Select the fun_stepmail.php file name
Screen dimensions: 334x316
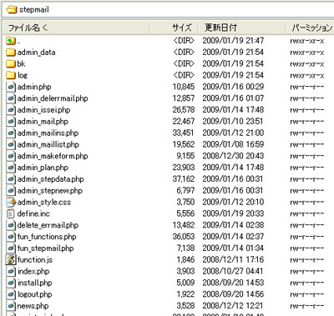click(x=46, y=248)
